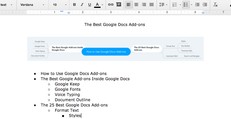Left align the text

pyautogui.click(x=128, y=5)
